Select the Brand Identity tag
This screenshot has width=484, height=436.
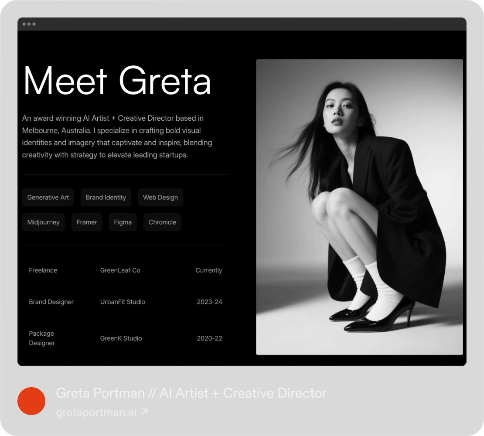coord(106,198)
